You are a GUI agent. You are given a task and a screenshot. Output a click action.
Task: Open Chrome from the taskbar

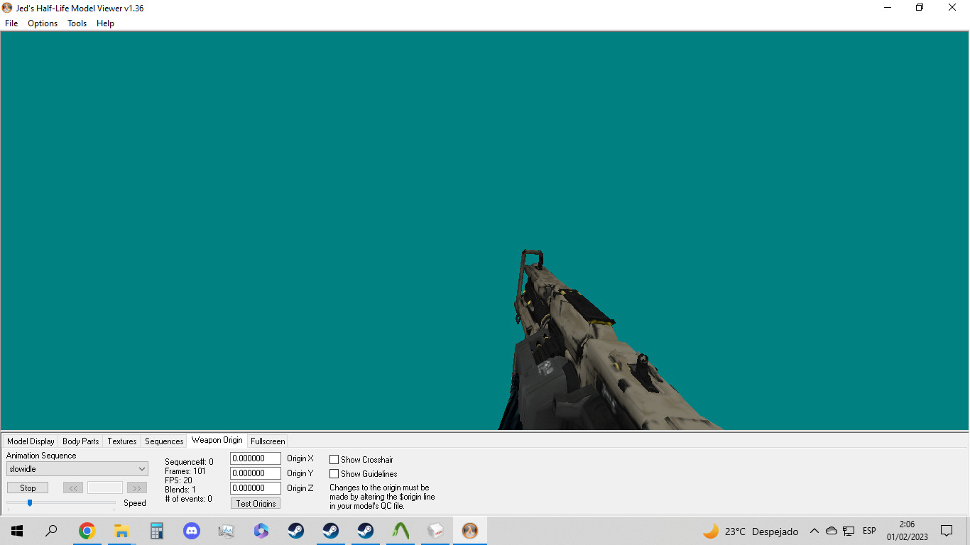87,531
